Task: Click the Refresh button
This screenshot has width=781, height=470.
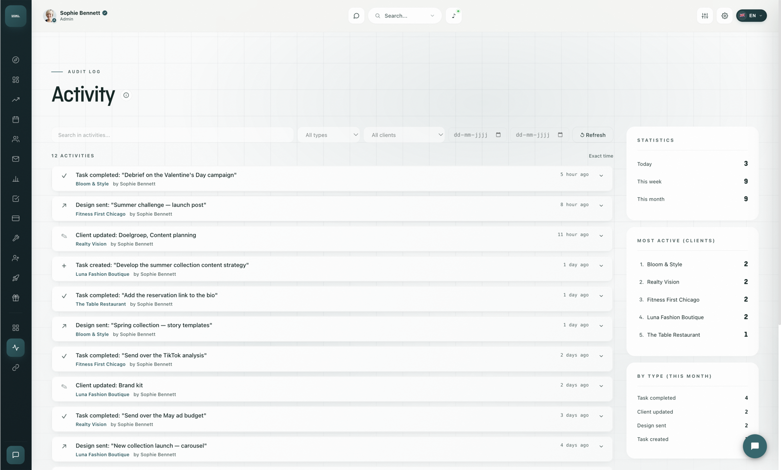Action: click(x=593, y=135)
